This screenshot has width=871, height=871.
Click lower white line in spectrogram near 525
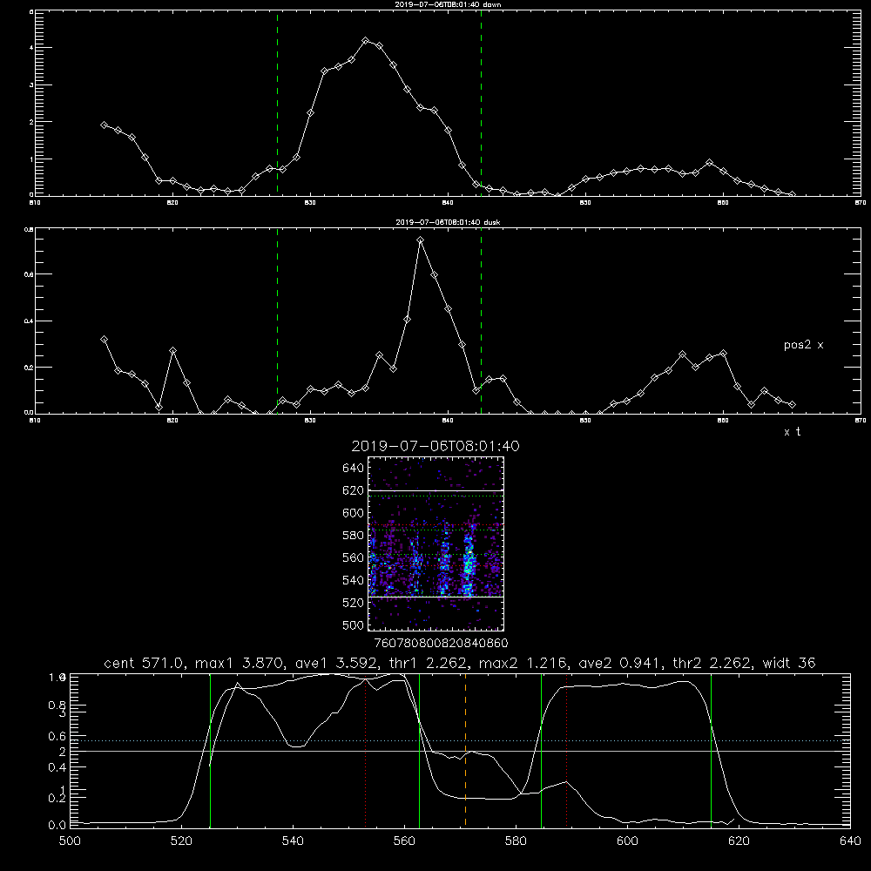click(x=435, y=598)
